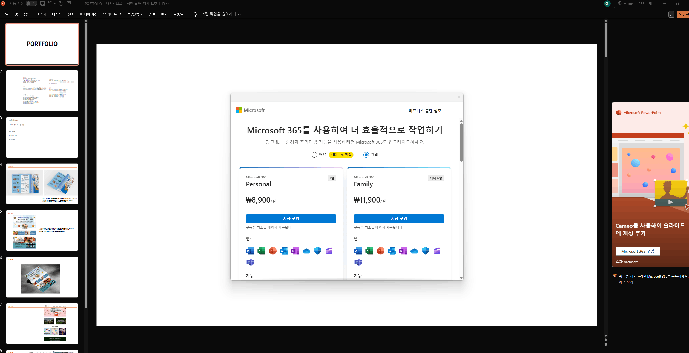Viewport: 689px width, 353px height.
Task: Click Teams icon in Personal plan
Action: pos(250,262)
